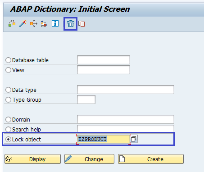Select the Type Group radio button
Screen dimensions: 204x172
tap(8, 100)
